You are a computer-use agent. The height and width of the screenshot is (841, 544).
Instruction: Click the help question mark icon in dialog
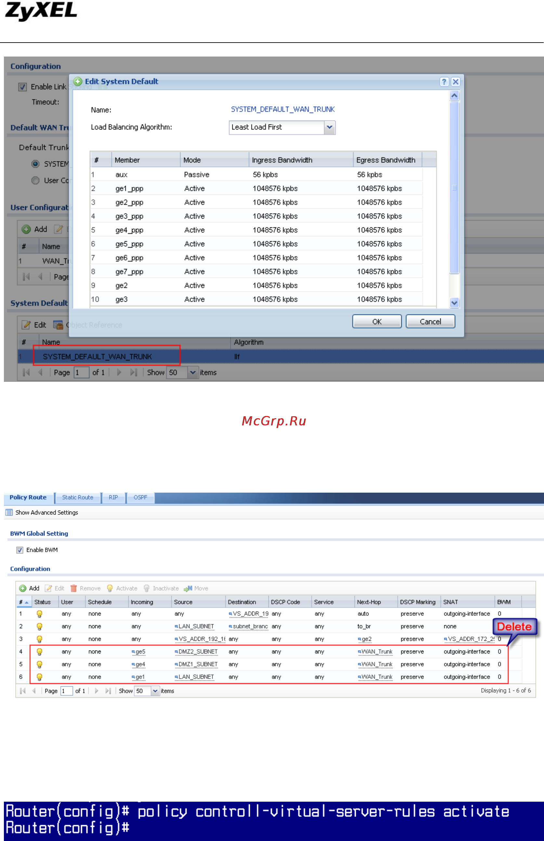[444, 82]
